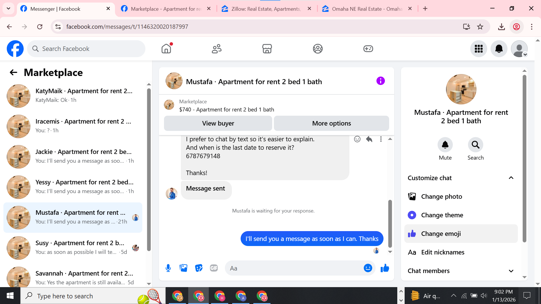
Task: Open the sticker picker icon
Action: 199,268
